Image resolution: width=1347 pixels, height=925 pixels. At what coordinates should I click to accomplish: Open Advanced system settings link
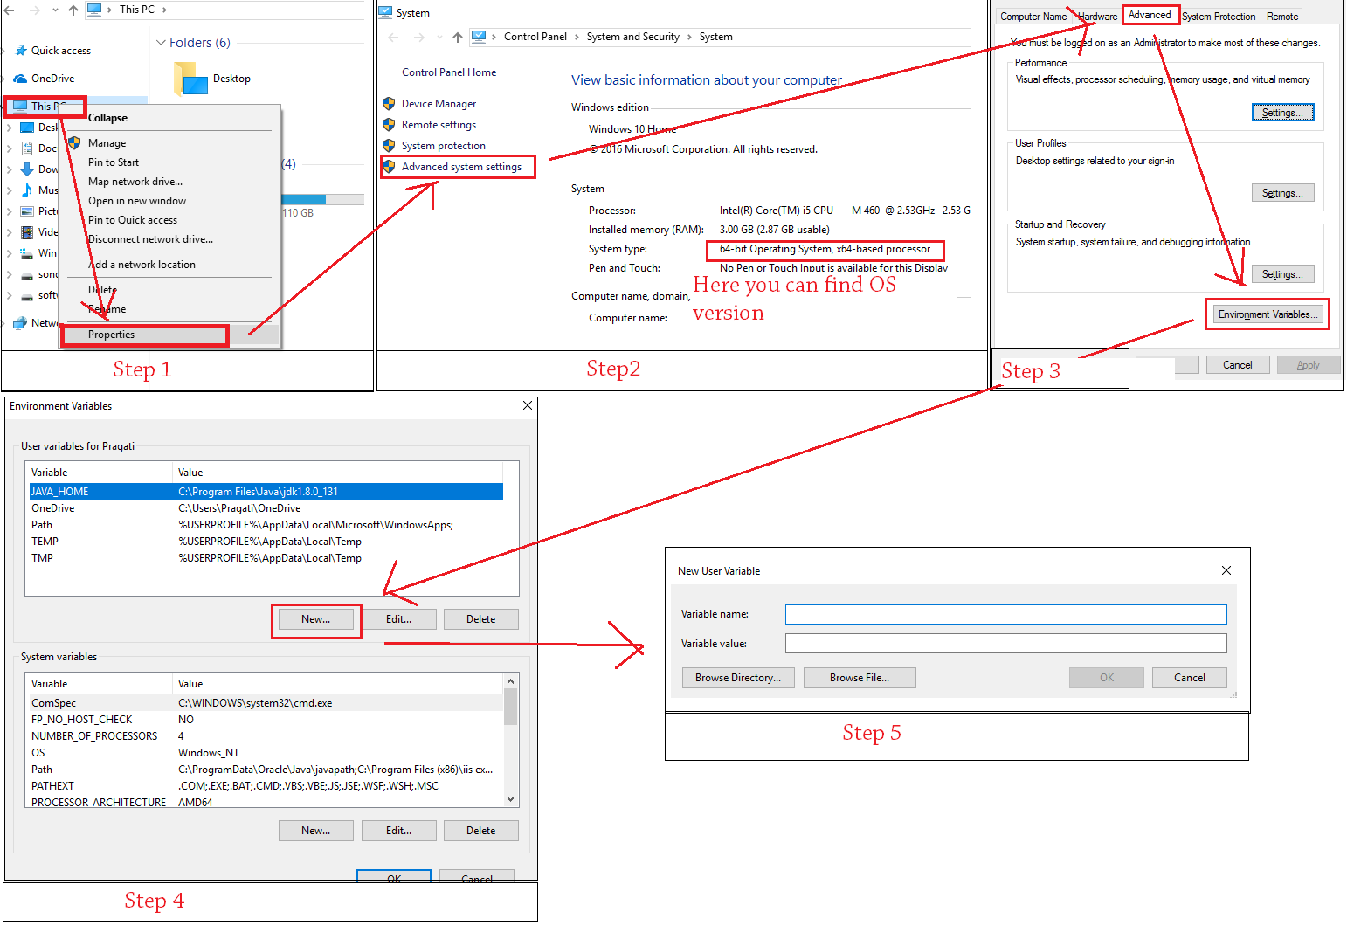click(x=461, y=167)
